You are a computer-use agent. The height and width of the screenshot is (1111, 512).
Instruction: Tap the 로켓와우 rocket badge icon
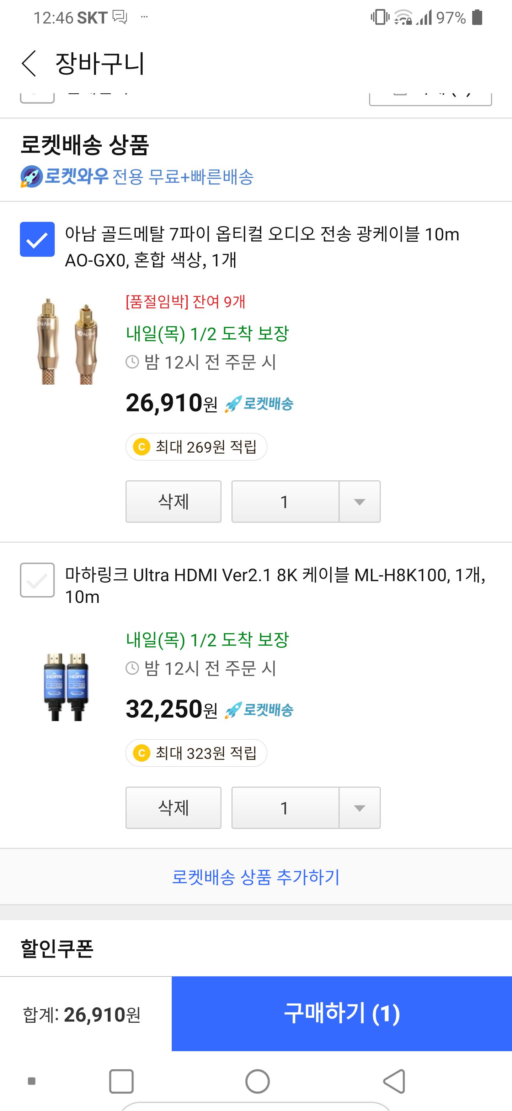31,176
